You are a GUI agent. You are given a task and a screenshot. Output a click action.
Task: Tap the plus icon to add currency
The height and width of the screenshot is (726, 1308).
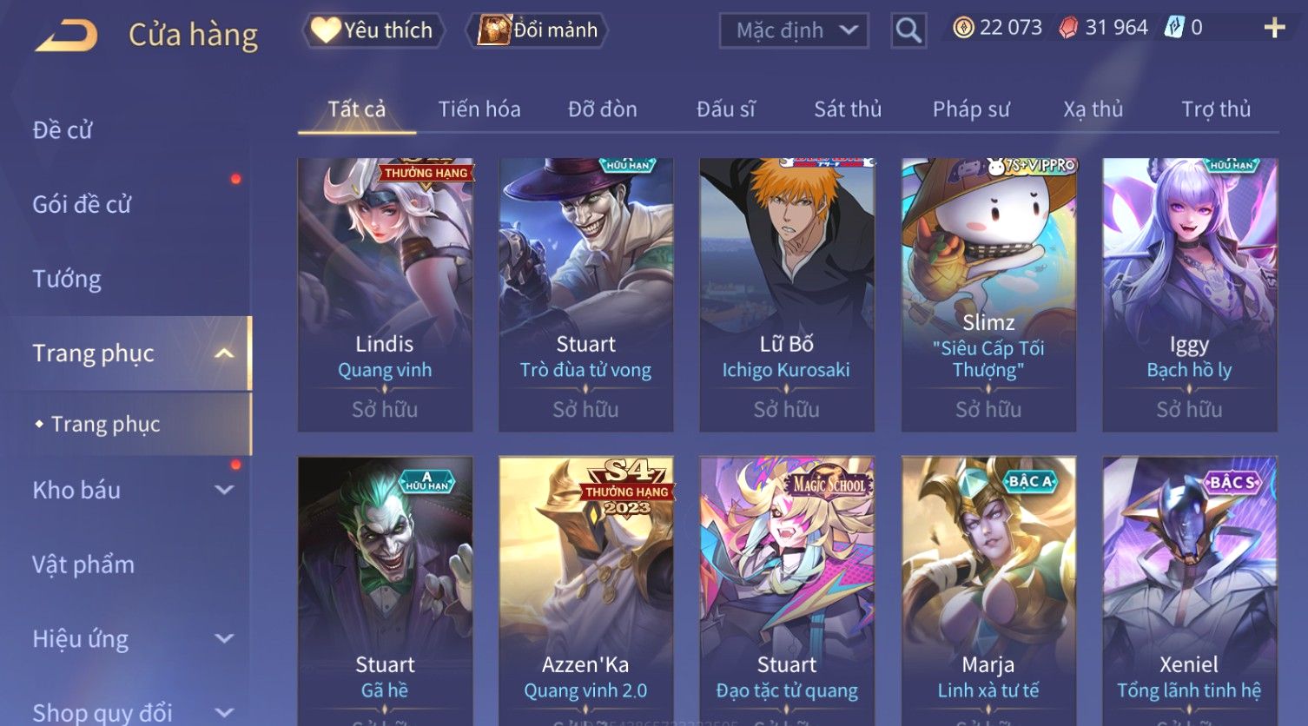click(1274, 29)
